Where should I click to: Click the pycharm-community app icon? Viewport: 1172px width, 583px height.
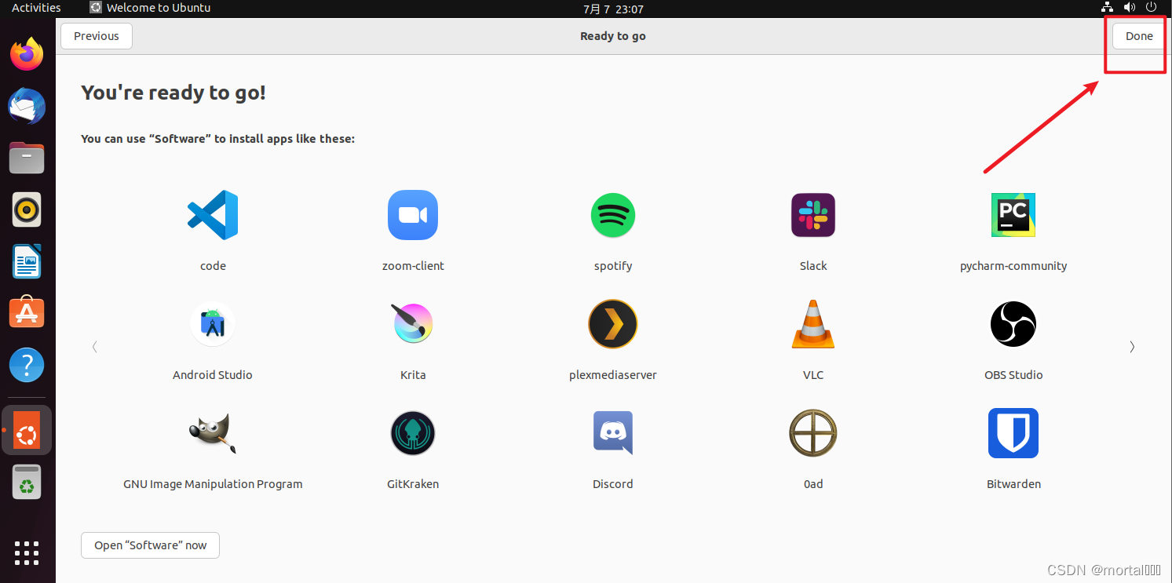pyautogui.click(x=1013, y=215)
